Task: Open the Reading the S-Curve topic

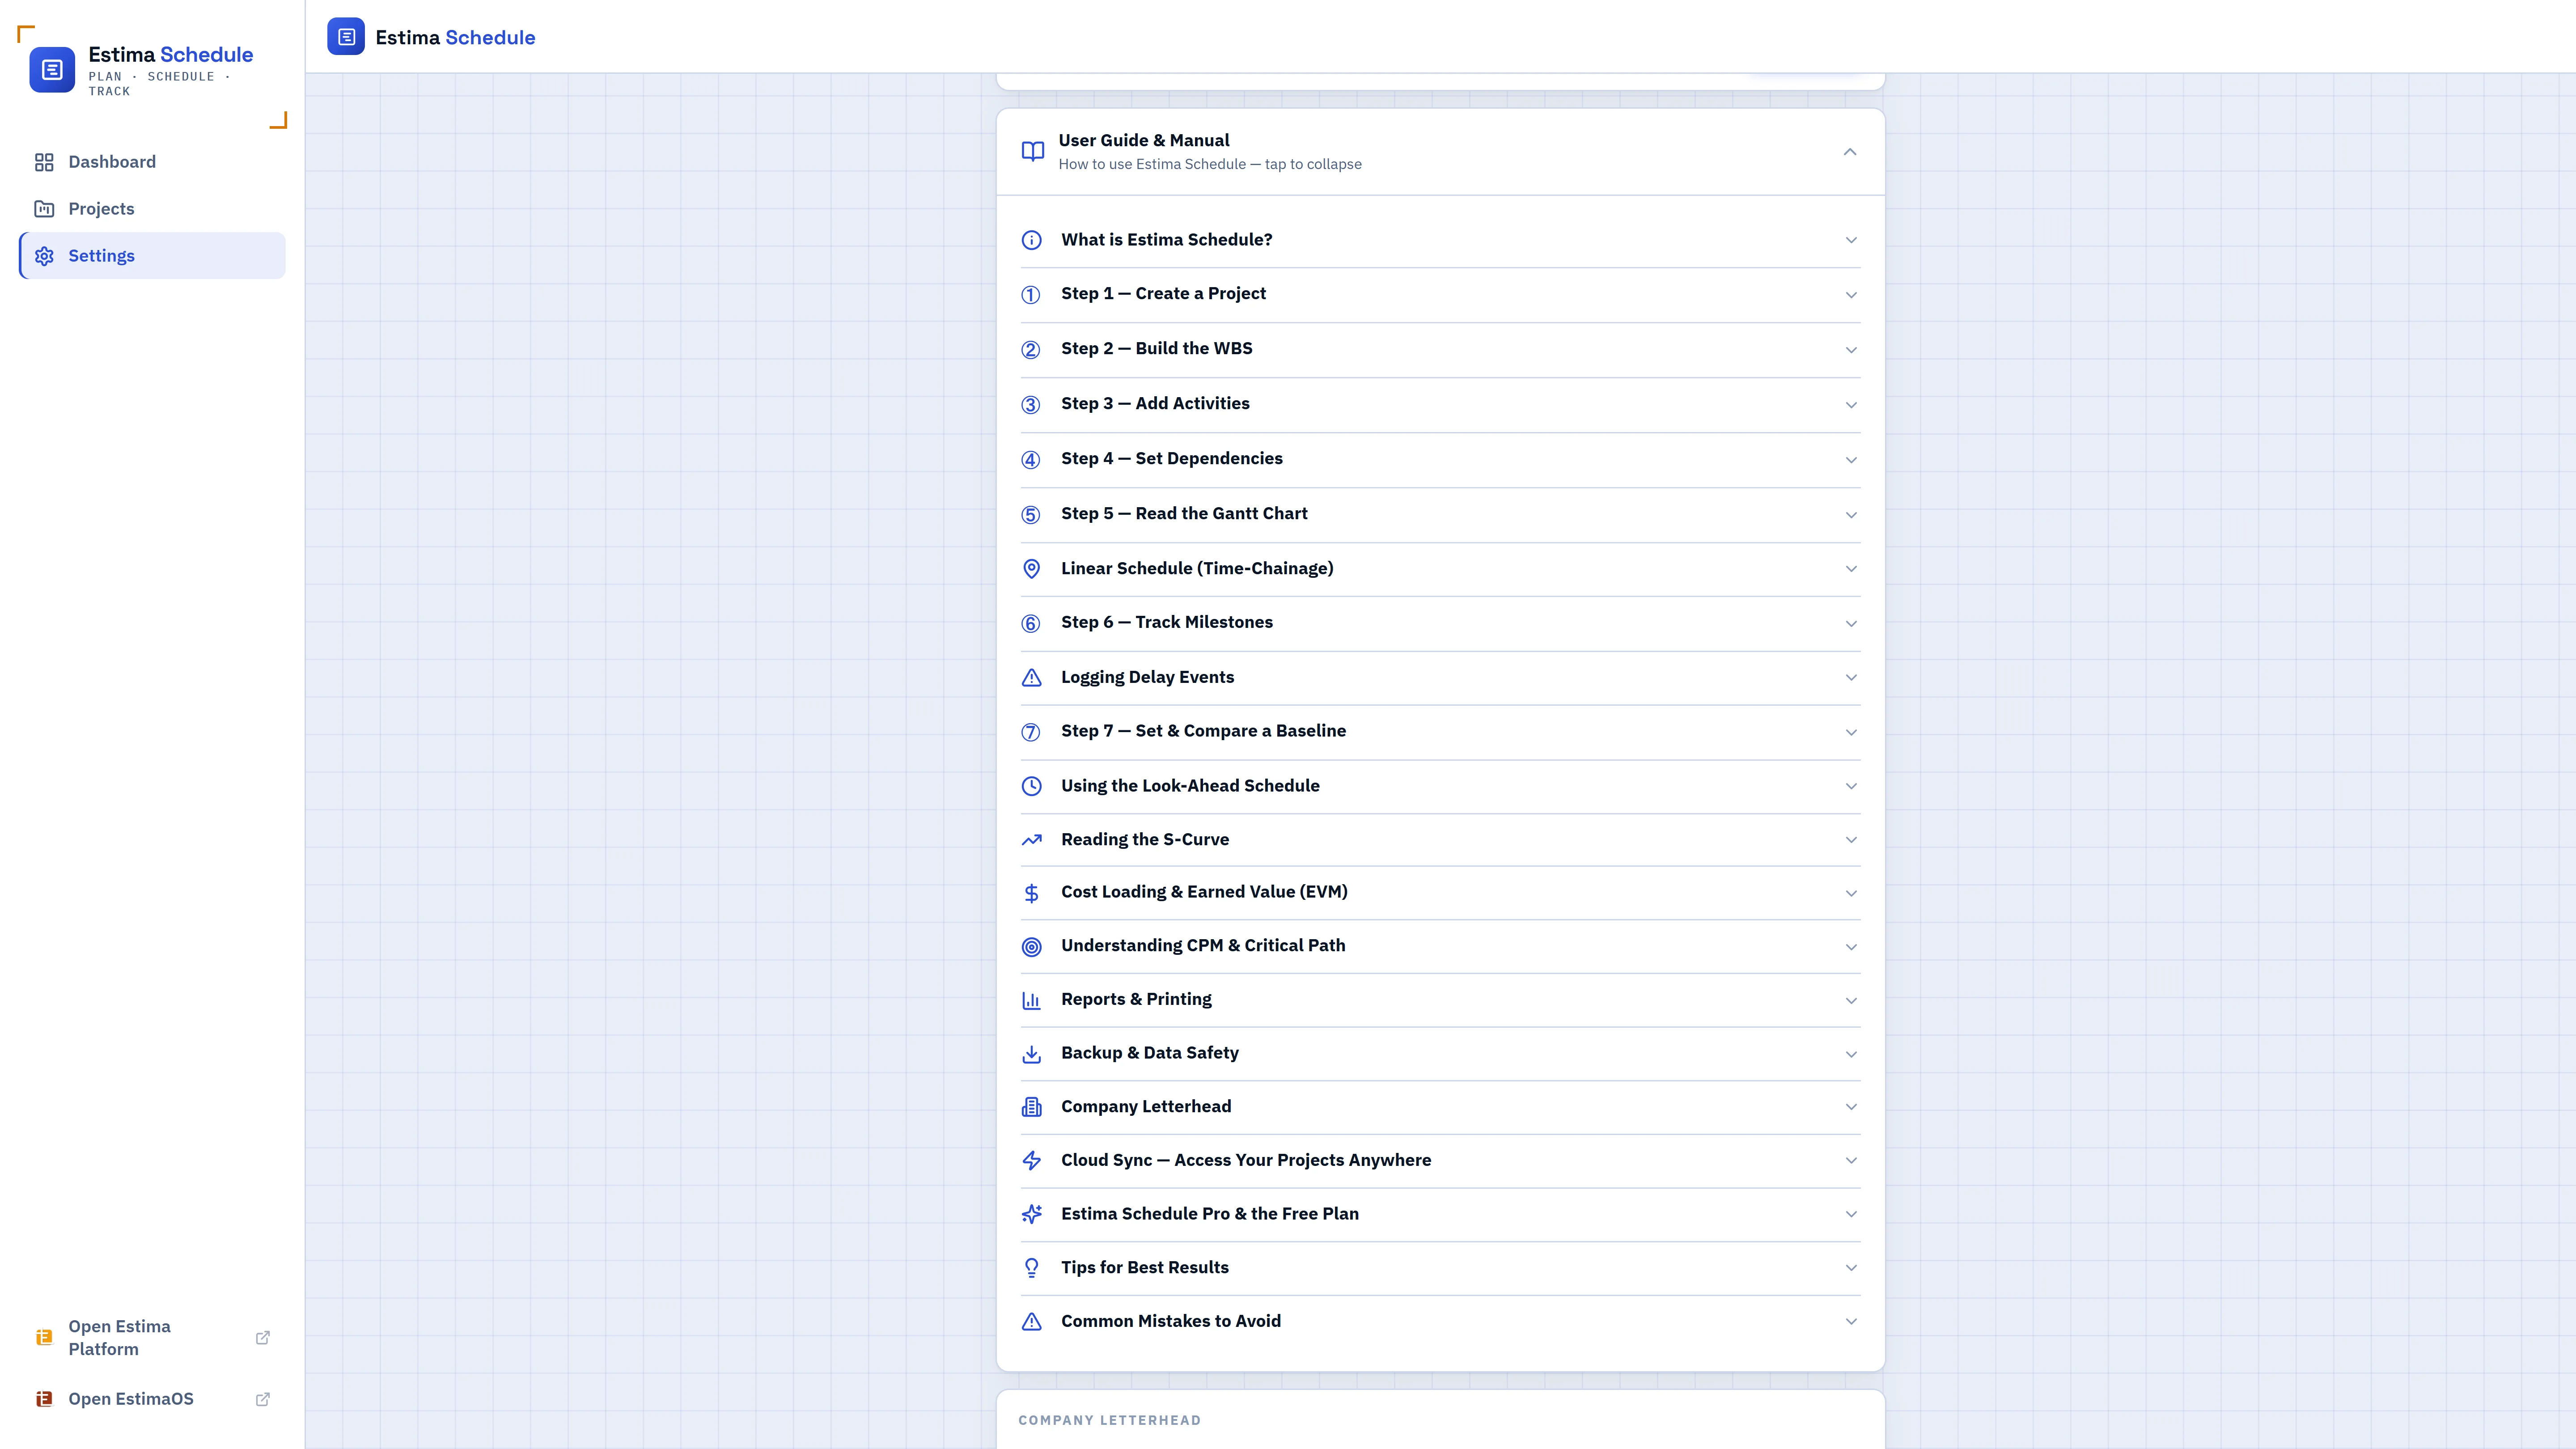Action: click(x=1440, y=840)
